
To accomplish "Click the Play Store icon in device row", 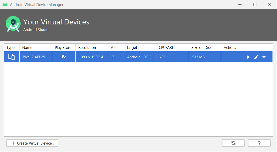I will pos(64,57).
